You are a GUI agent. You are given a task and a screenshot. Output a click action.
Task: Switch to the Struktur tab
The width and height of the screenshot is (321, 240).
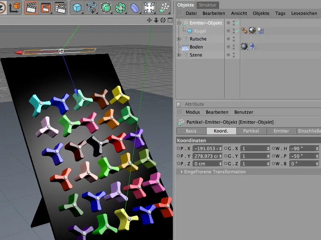pos(208,5)
